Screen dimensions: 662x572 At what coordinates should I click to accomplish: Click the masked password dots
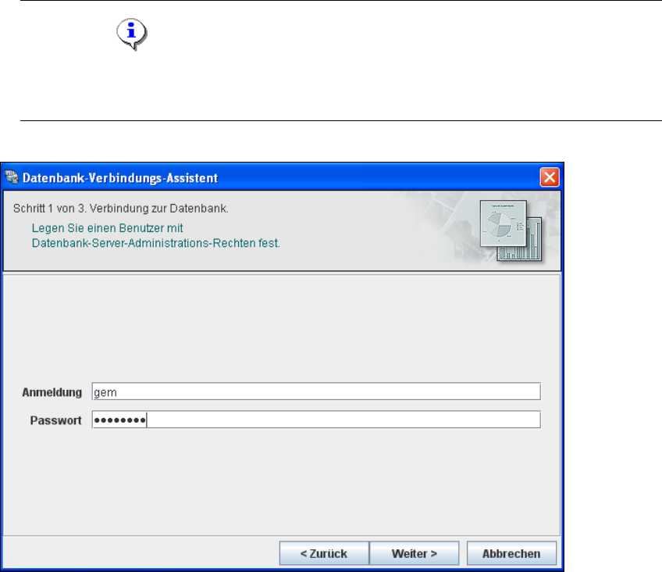[x=120, y=420]
